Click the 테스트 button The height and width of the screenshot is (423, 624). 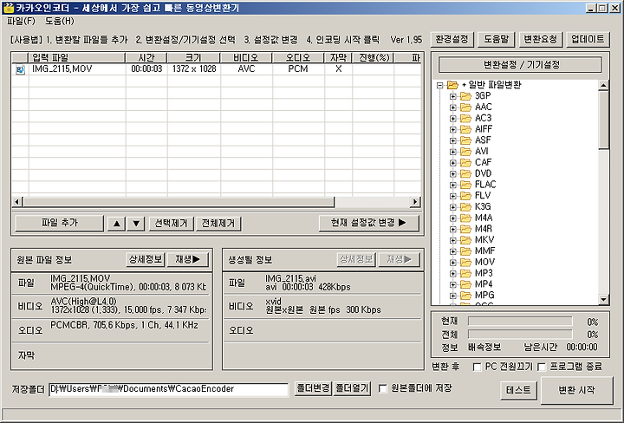coord(518,390)
